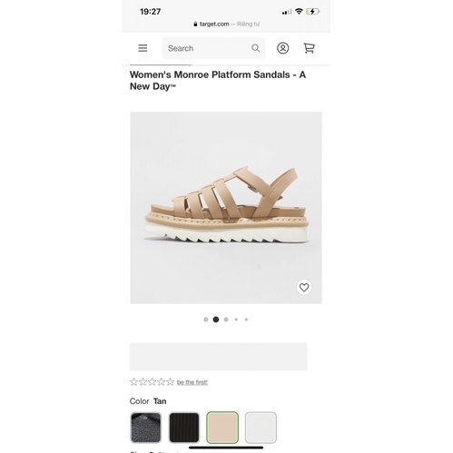Image resolution: width=453 pixels, height=453 pixels.
Task: Favorite the sandal with heart icon
Action: [x=304, y=287]
